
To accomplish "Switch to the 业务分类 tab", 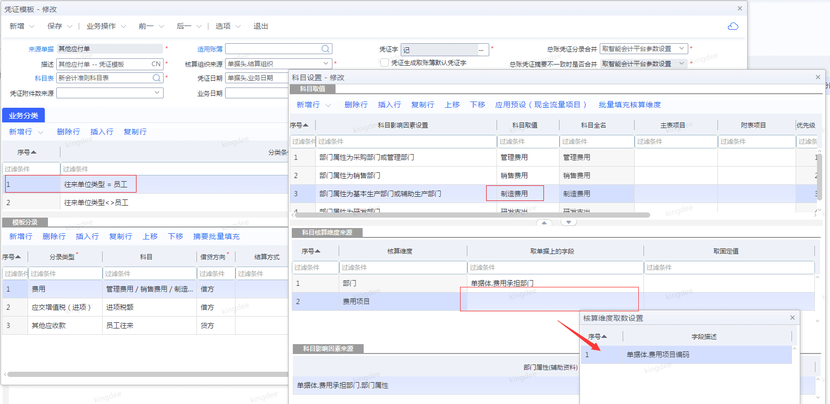I will tap(23, 116).
